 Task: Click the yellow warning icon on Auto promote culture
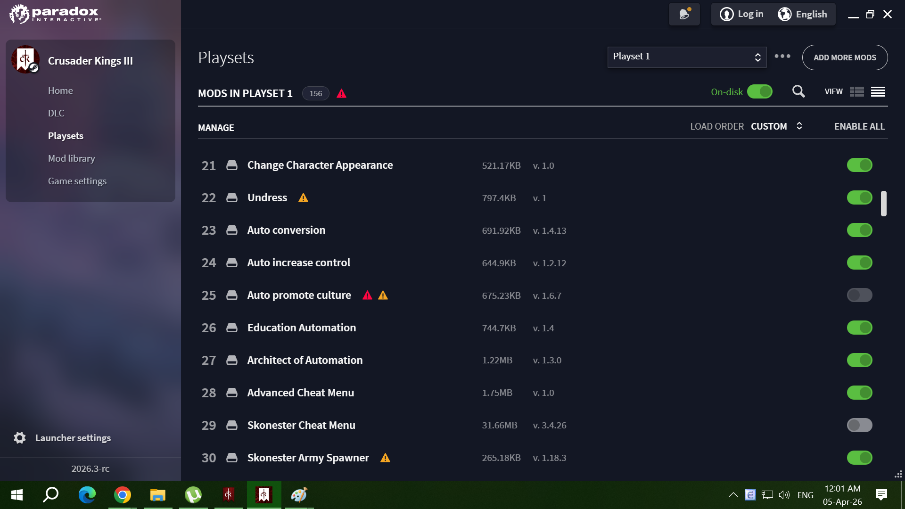tap(383, 296)
